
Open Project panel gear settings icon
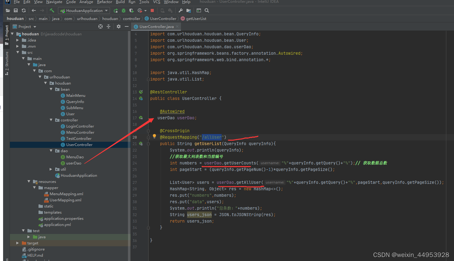tap(119, 27)
